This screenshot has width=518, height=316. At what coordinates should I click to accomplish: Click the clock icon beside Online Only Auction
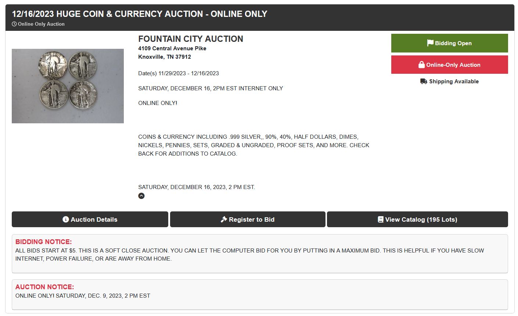[14, 24]
